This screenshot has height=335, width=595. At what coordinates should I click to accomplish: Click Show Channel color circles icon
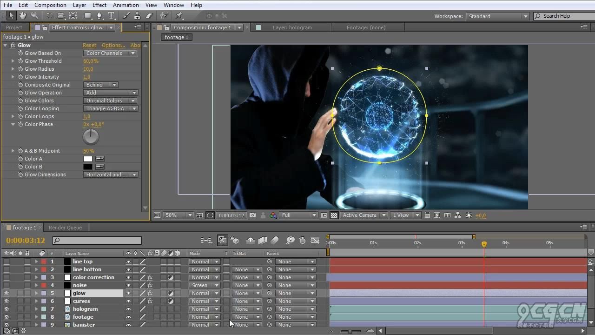click(x=273, y=215)
